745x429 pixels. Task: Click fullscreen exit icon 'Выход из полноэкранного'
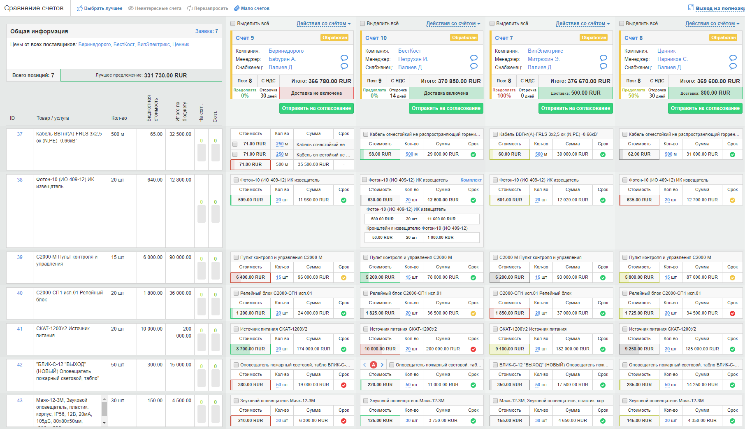pos(691,8)
